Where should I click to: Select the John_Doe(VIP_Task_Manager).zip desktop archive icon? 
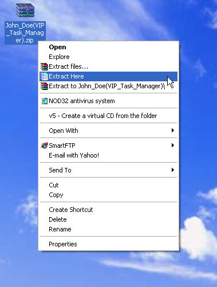(25, 10)
